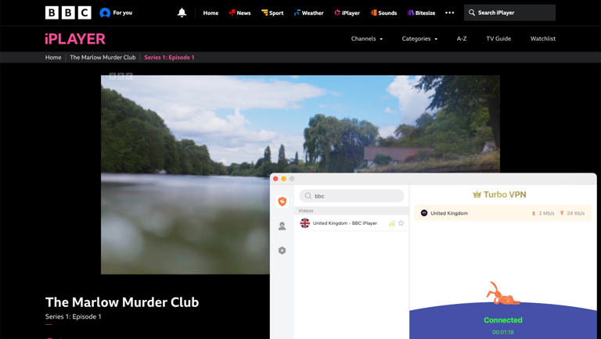Select Series 1: Episode 1 breadcrumb

pyautogui.click(x=169, y=57)
